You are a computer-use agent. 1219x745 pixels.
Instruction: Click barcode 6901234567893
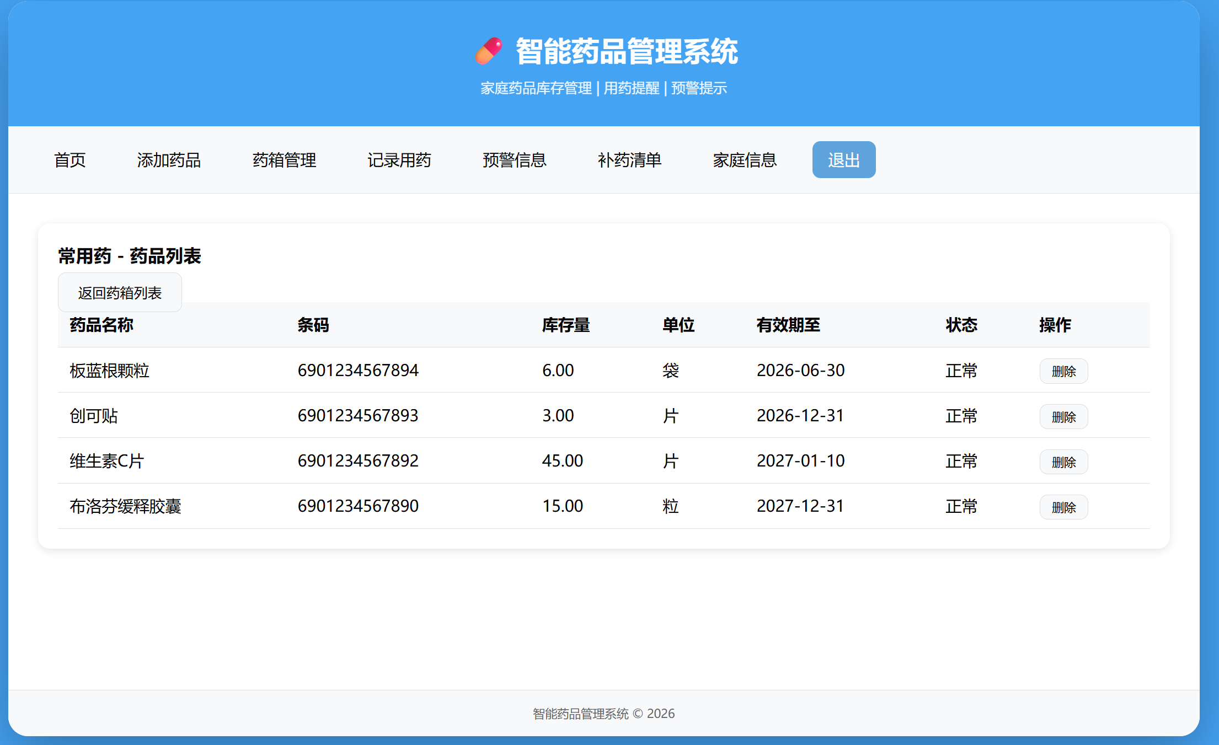359,416
